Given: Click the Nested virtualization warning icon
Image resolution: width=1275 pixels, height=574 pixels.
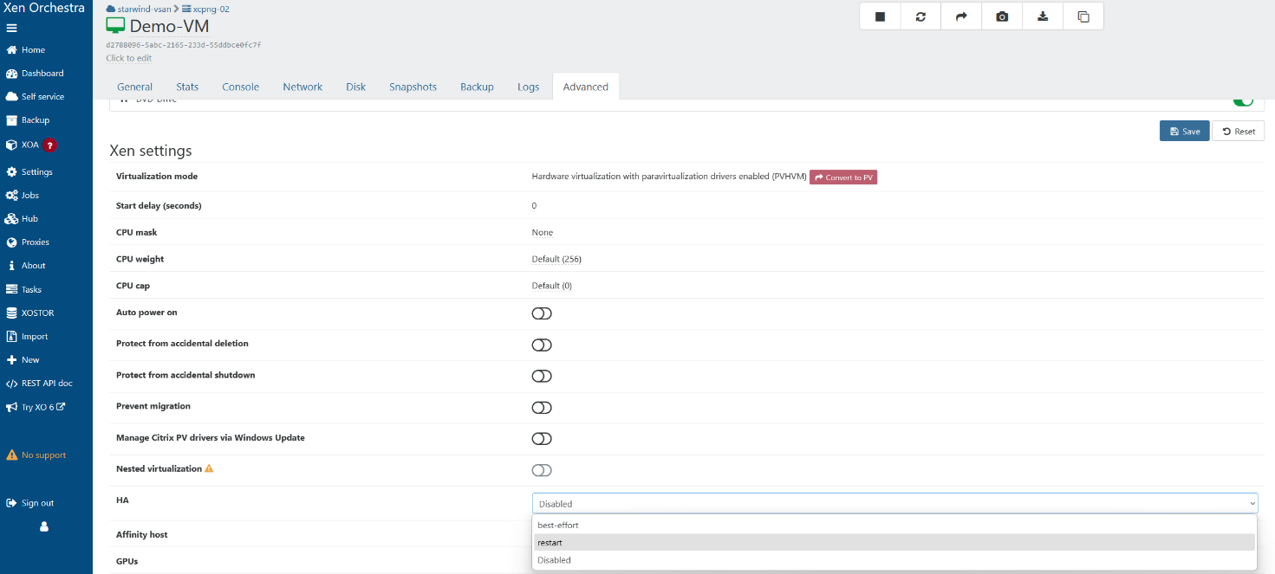Looking at the screenshot, I should [x=209, y=468].
